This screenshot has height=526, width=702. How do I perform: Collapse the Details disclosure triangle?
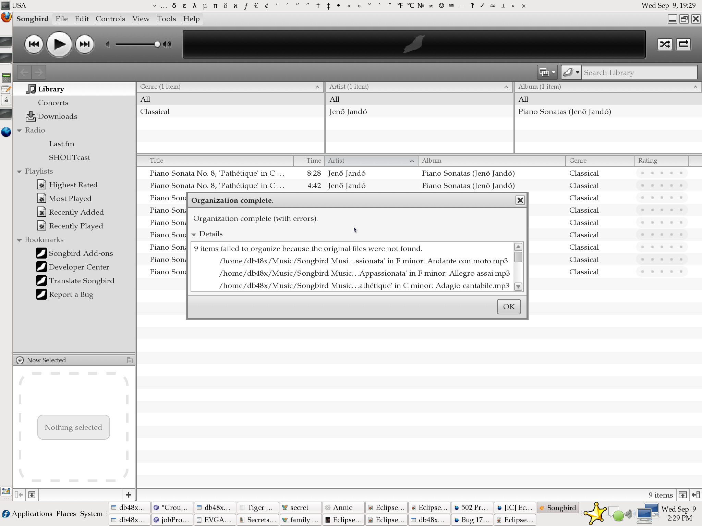pos(194,235)
